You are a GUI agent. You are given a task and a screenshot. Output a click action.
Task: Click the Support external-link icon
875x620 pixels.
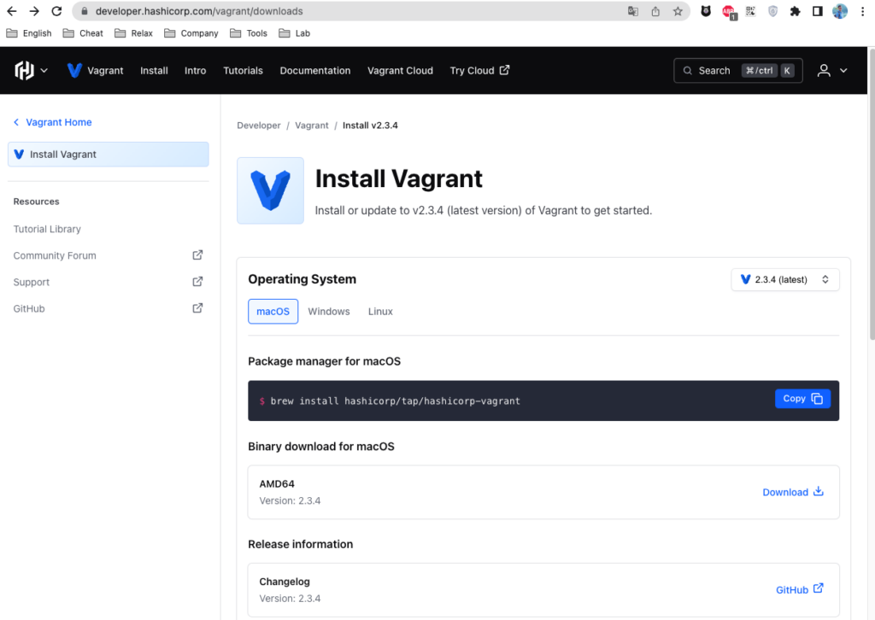(x=197, y=282)
